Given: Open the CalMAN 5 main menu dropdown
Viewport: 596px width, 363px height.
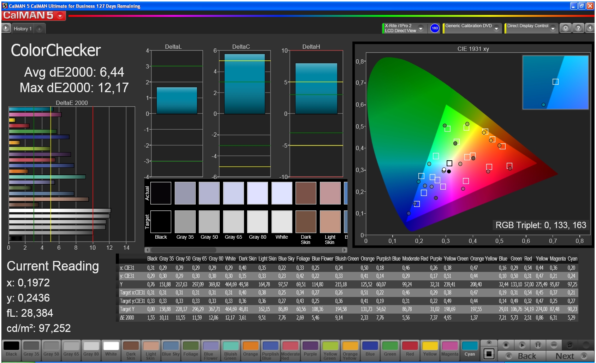Looking at the screenshot, I should click(60, 16).
